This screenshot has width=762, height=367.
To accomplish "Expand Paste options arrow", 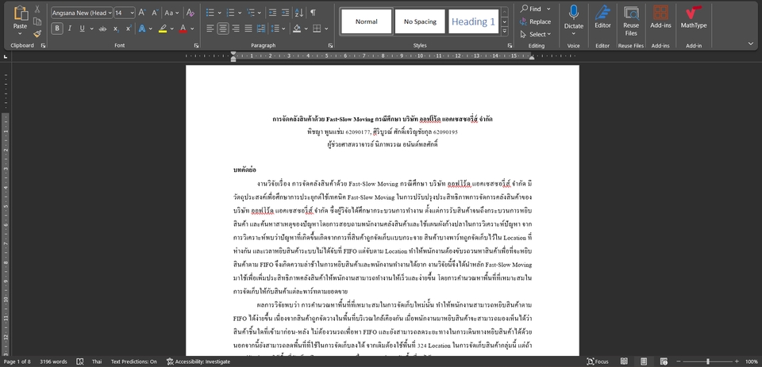I will click(20, 33).
